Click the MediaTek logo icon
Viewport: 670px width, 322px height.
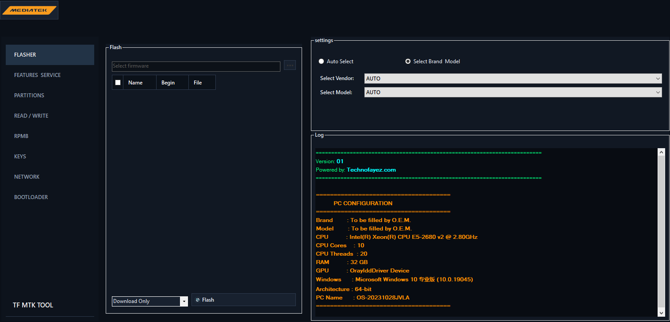tap(29, 10)
